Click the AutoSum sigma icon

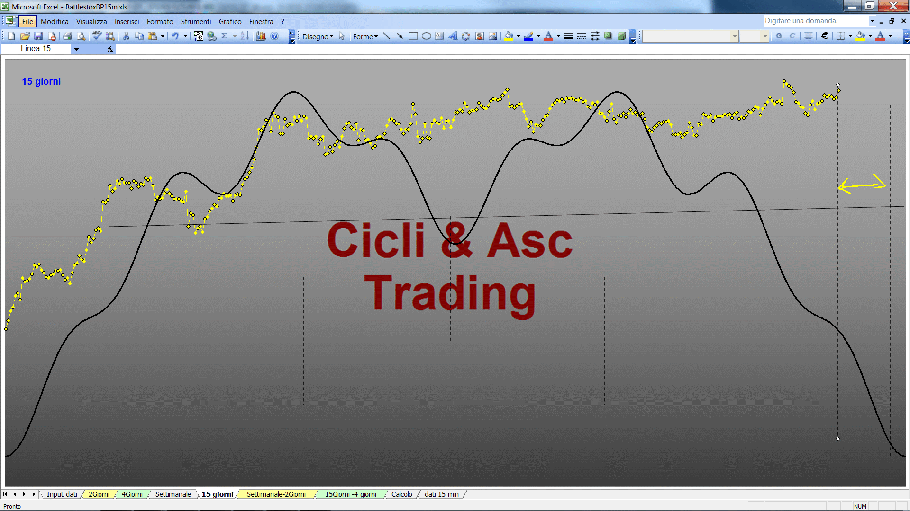[225, 36]
